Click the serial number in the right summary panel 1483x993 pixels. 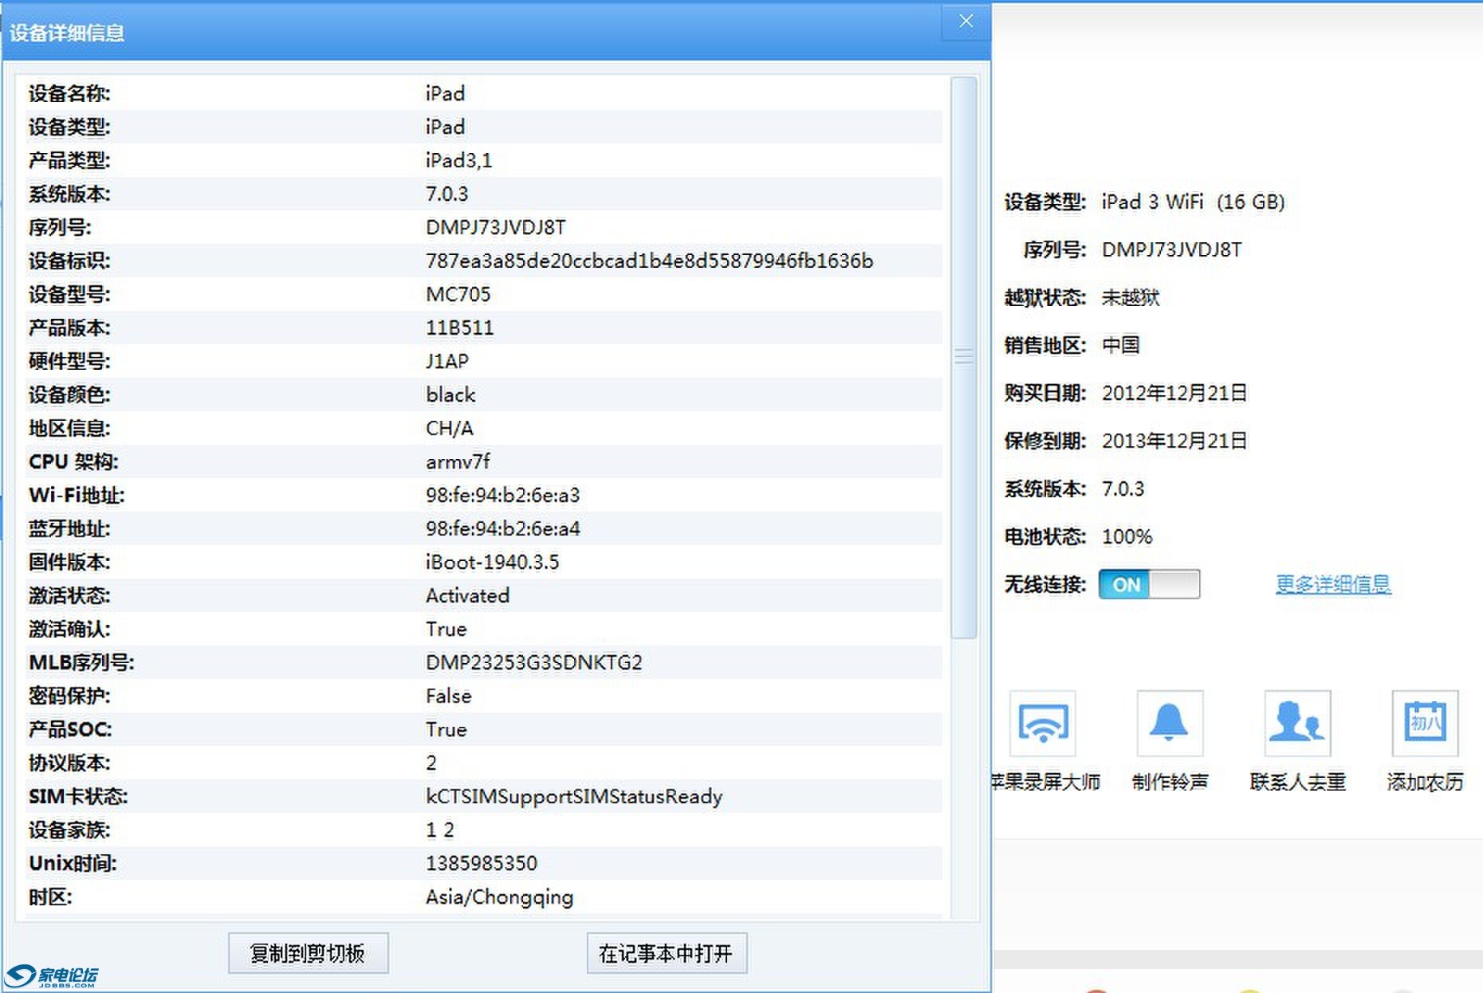click(x=1171, y=250)
